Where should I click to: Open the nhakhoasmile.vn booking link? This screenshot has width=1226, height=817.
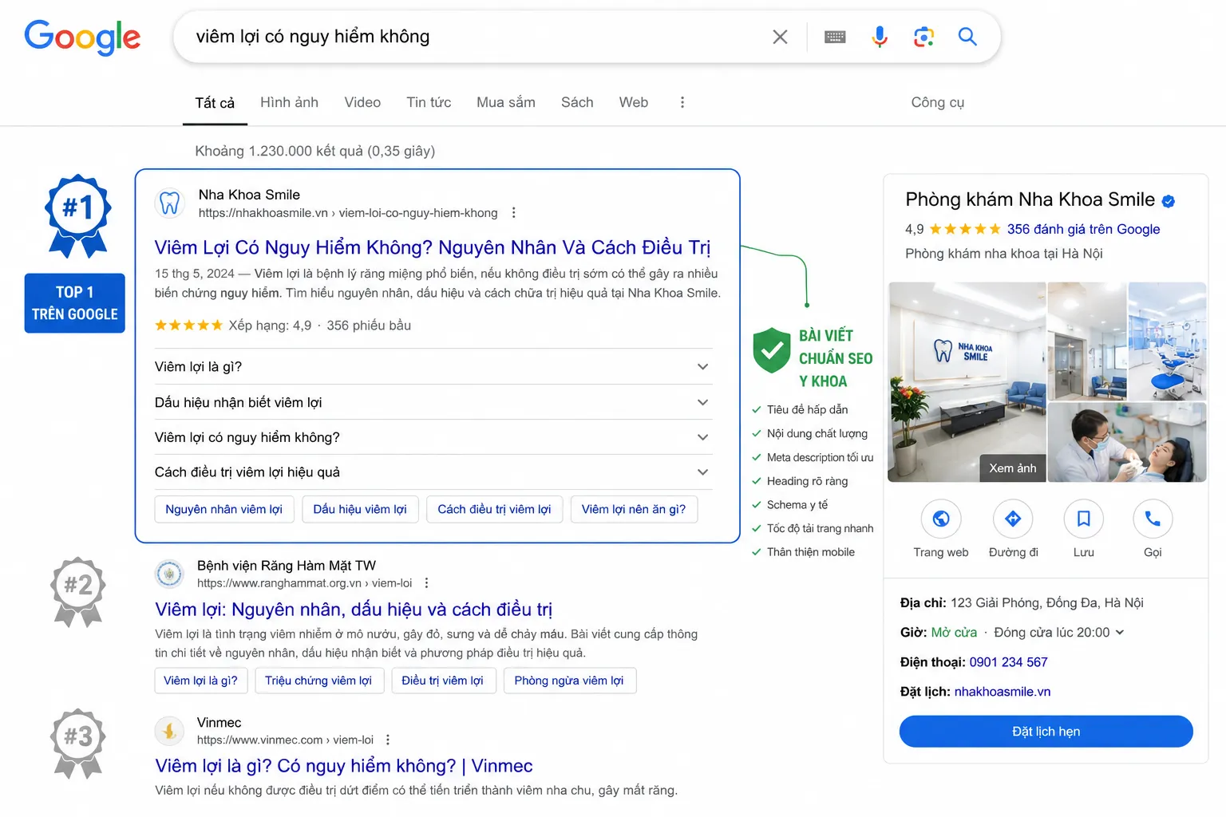pyautogui.click(x=1003, y=692)
